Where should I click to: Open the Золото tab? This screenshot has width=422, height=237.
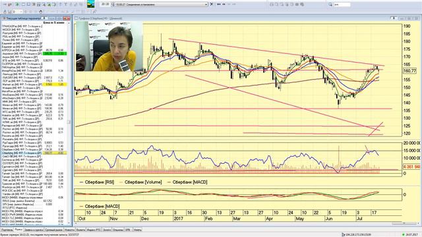107,230
